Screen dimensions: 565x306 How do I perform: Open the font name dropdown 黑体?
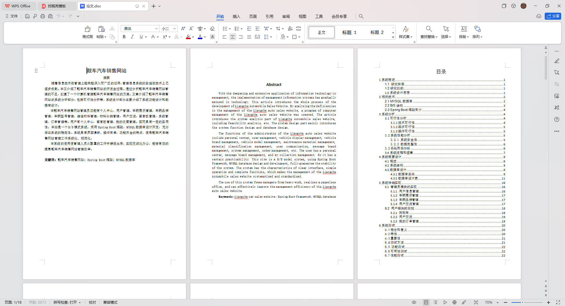(157, 29)
